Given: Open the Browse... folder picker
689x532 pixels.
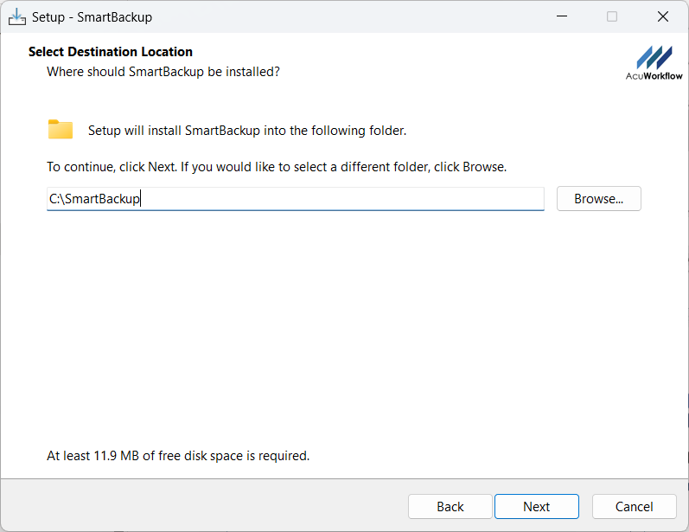Looking at the screenshot, I should (598, 199).
